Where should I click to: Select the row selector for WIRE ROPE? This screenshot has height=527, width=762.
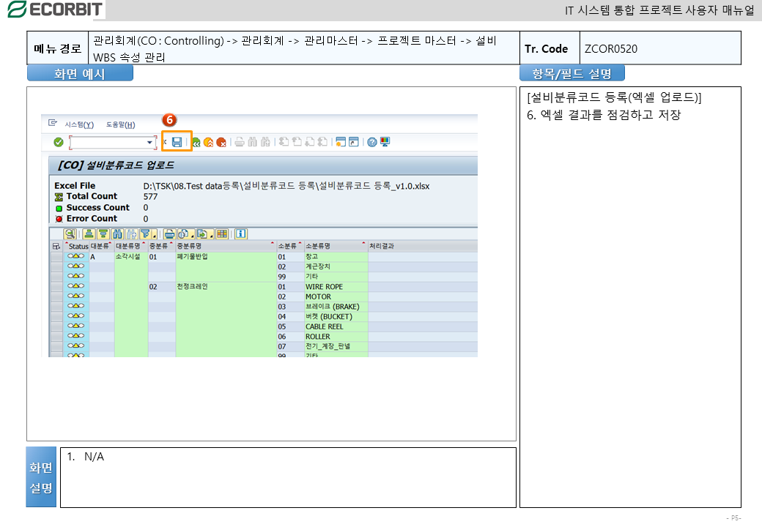[x=56, y=287]
